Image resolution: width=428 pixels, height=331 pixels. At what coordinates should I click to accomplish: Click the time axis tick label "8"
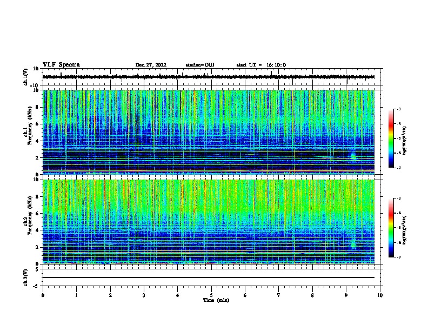point(312,295)
